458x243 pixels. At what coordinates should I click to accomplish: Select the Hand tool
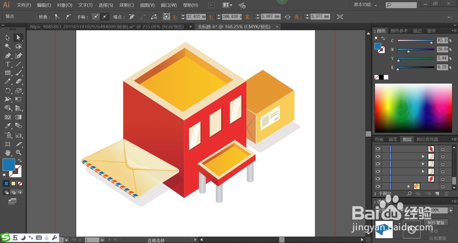(8, 152)
